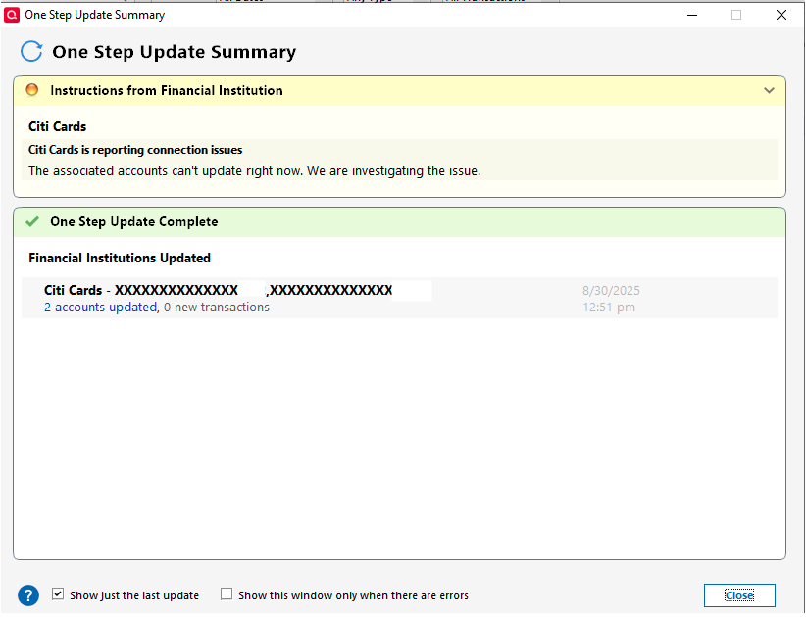Click the Close button
The height and width of the screenshot is (617, 806).
(739, 595)
